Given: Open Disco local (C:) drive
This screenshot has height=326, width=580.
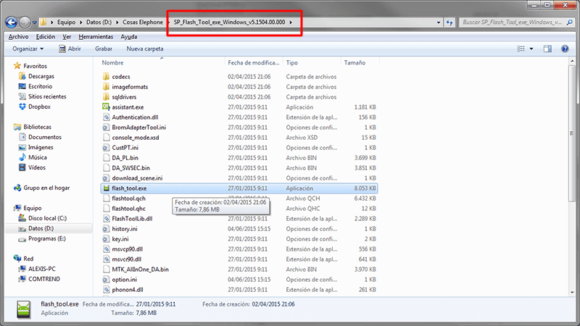Looking at the screenshot, I should (x=47, y=219).
